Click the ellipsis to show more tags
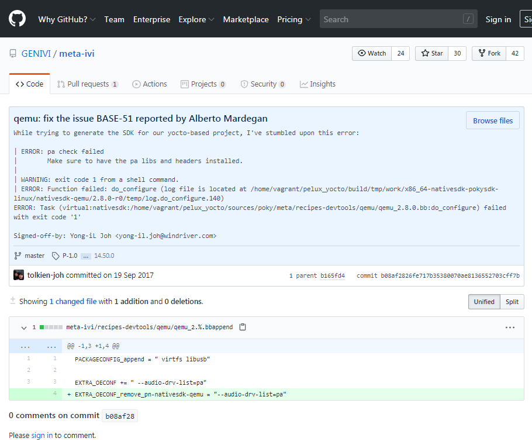 (85, 255)
